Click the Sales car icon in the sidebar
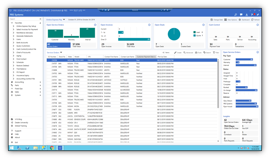Screen dimensions: 270x159 tap(12, 92)
